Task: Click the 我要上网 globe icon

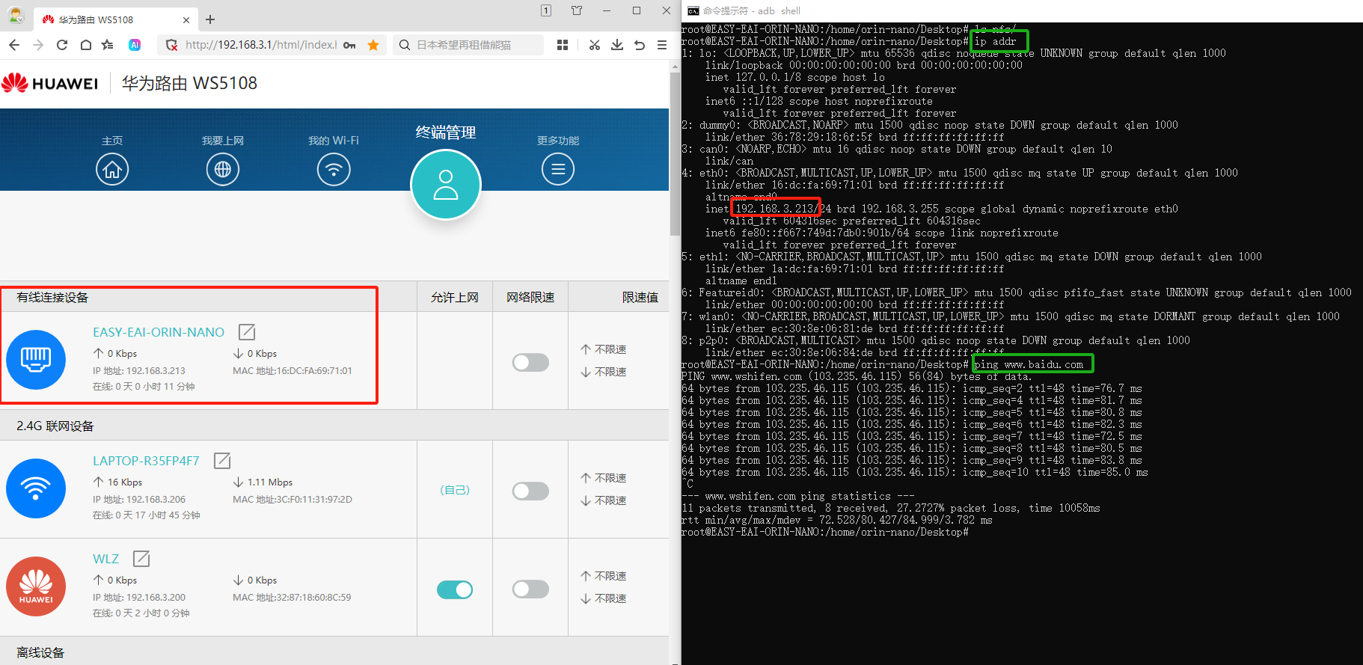Action: (x=223, y=170)
